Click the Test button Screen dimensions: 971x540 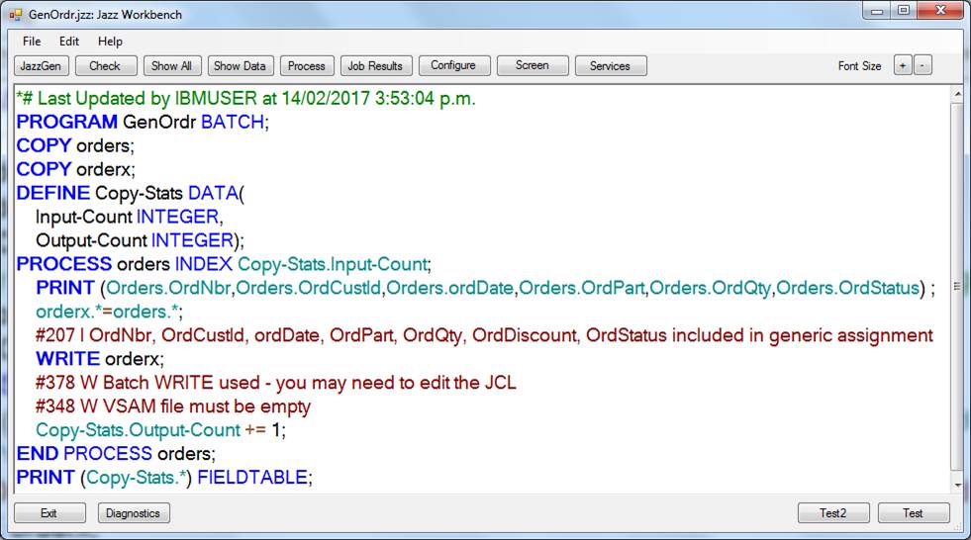[x=914, y=512]
